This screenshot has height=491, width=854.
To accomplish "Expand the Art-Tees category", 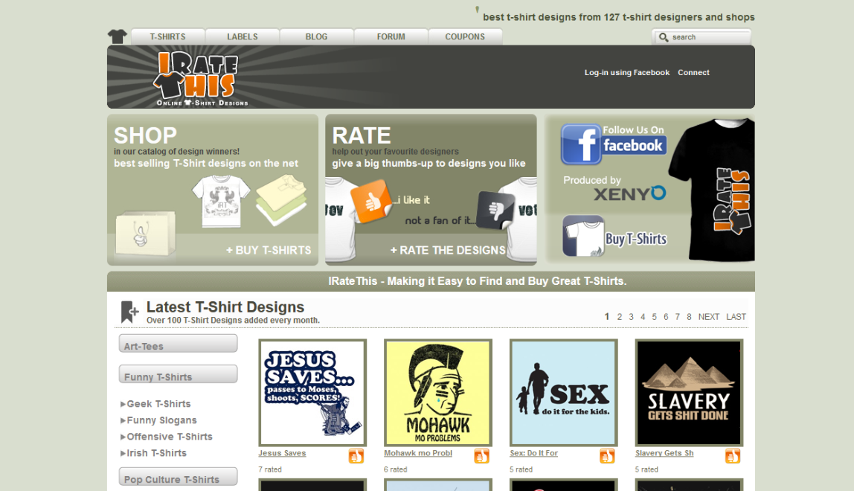I will coord(178,344).
